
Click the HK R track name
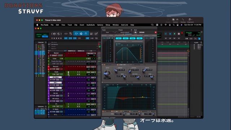[56, 88]
